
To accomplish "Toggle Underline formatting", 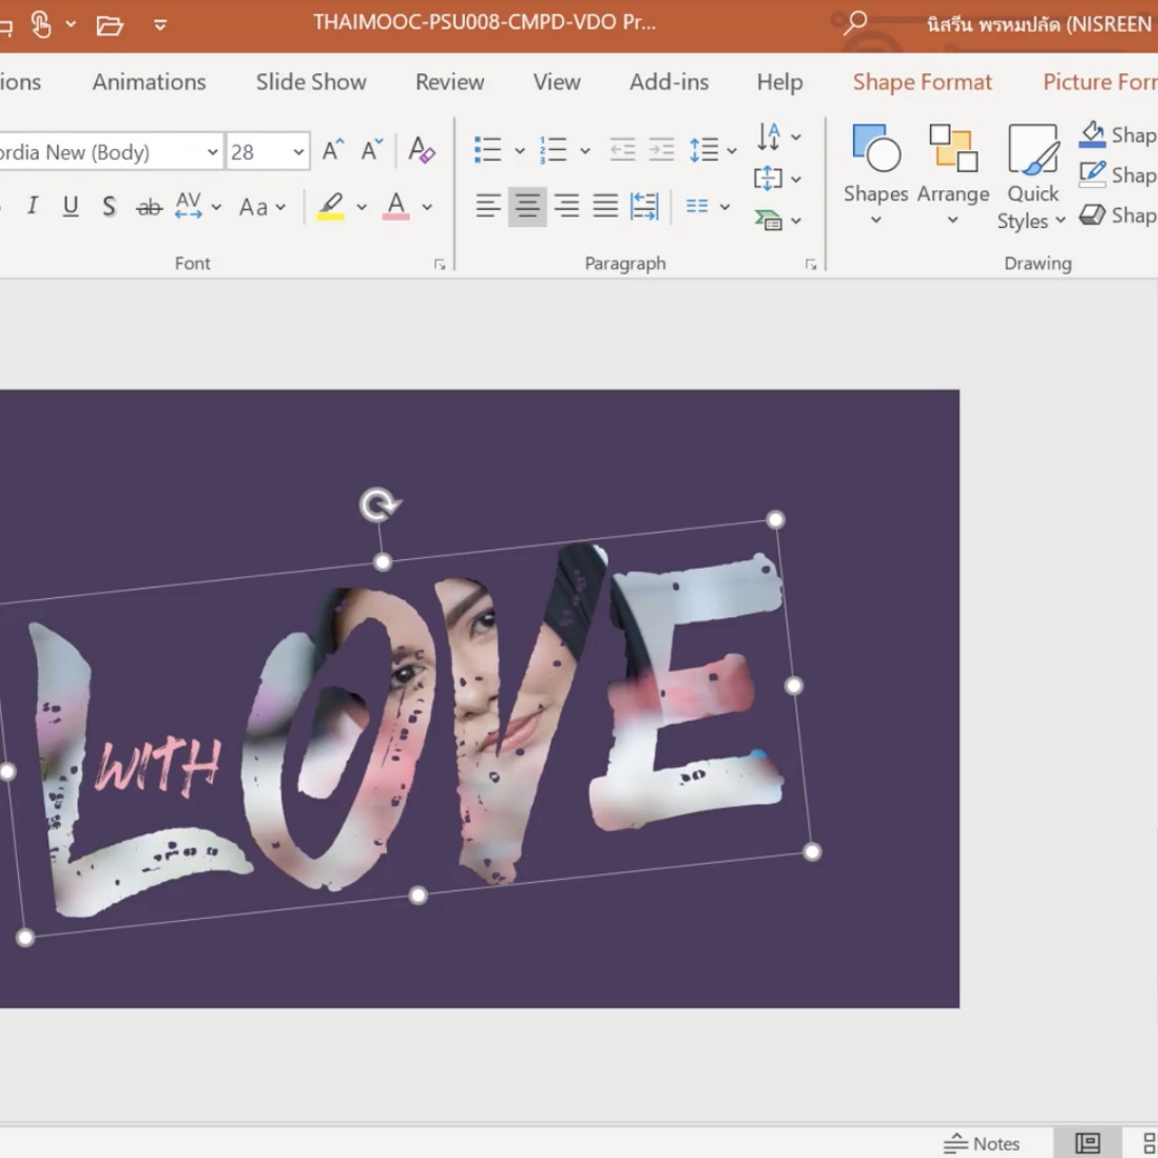I will pos(71,206).
